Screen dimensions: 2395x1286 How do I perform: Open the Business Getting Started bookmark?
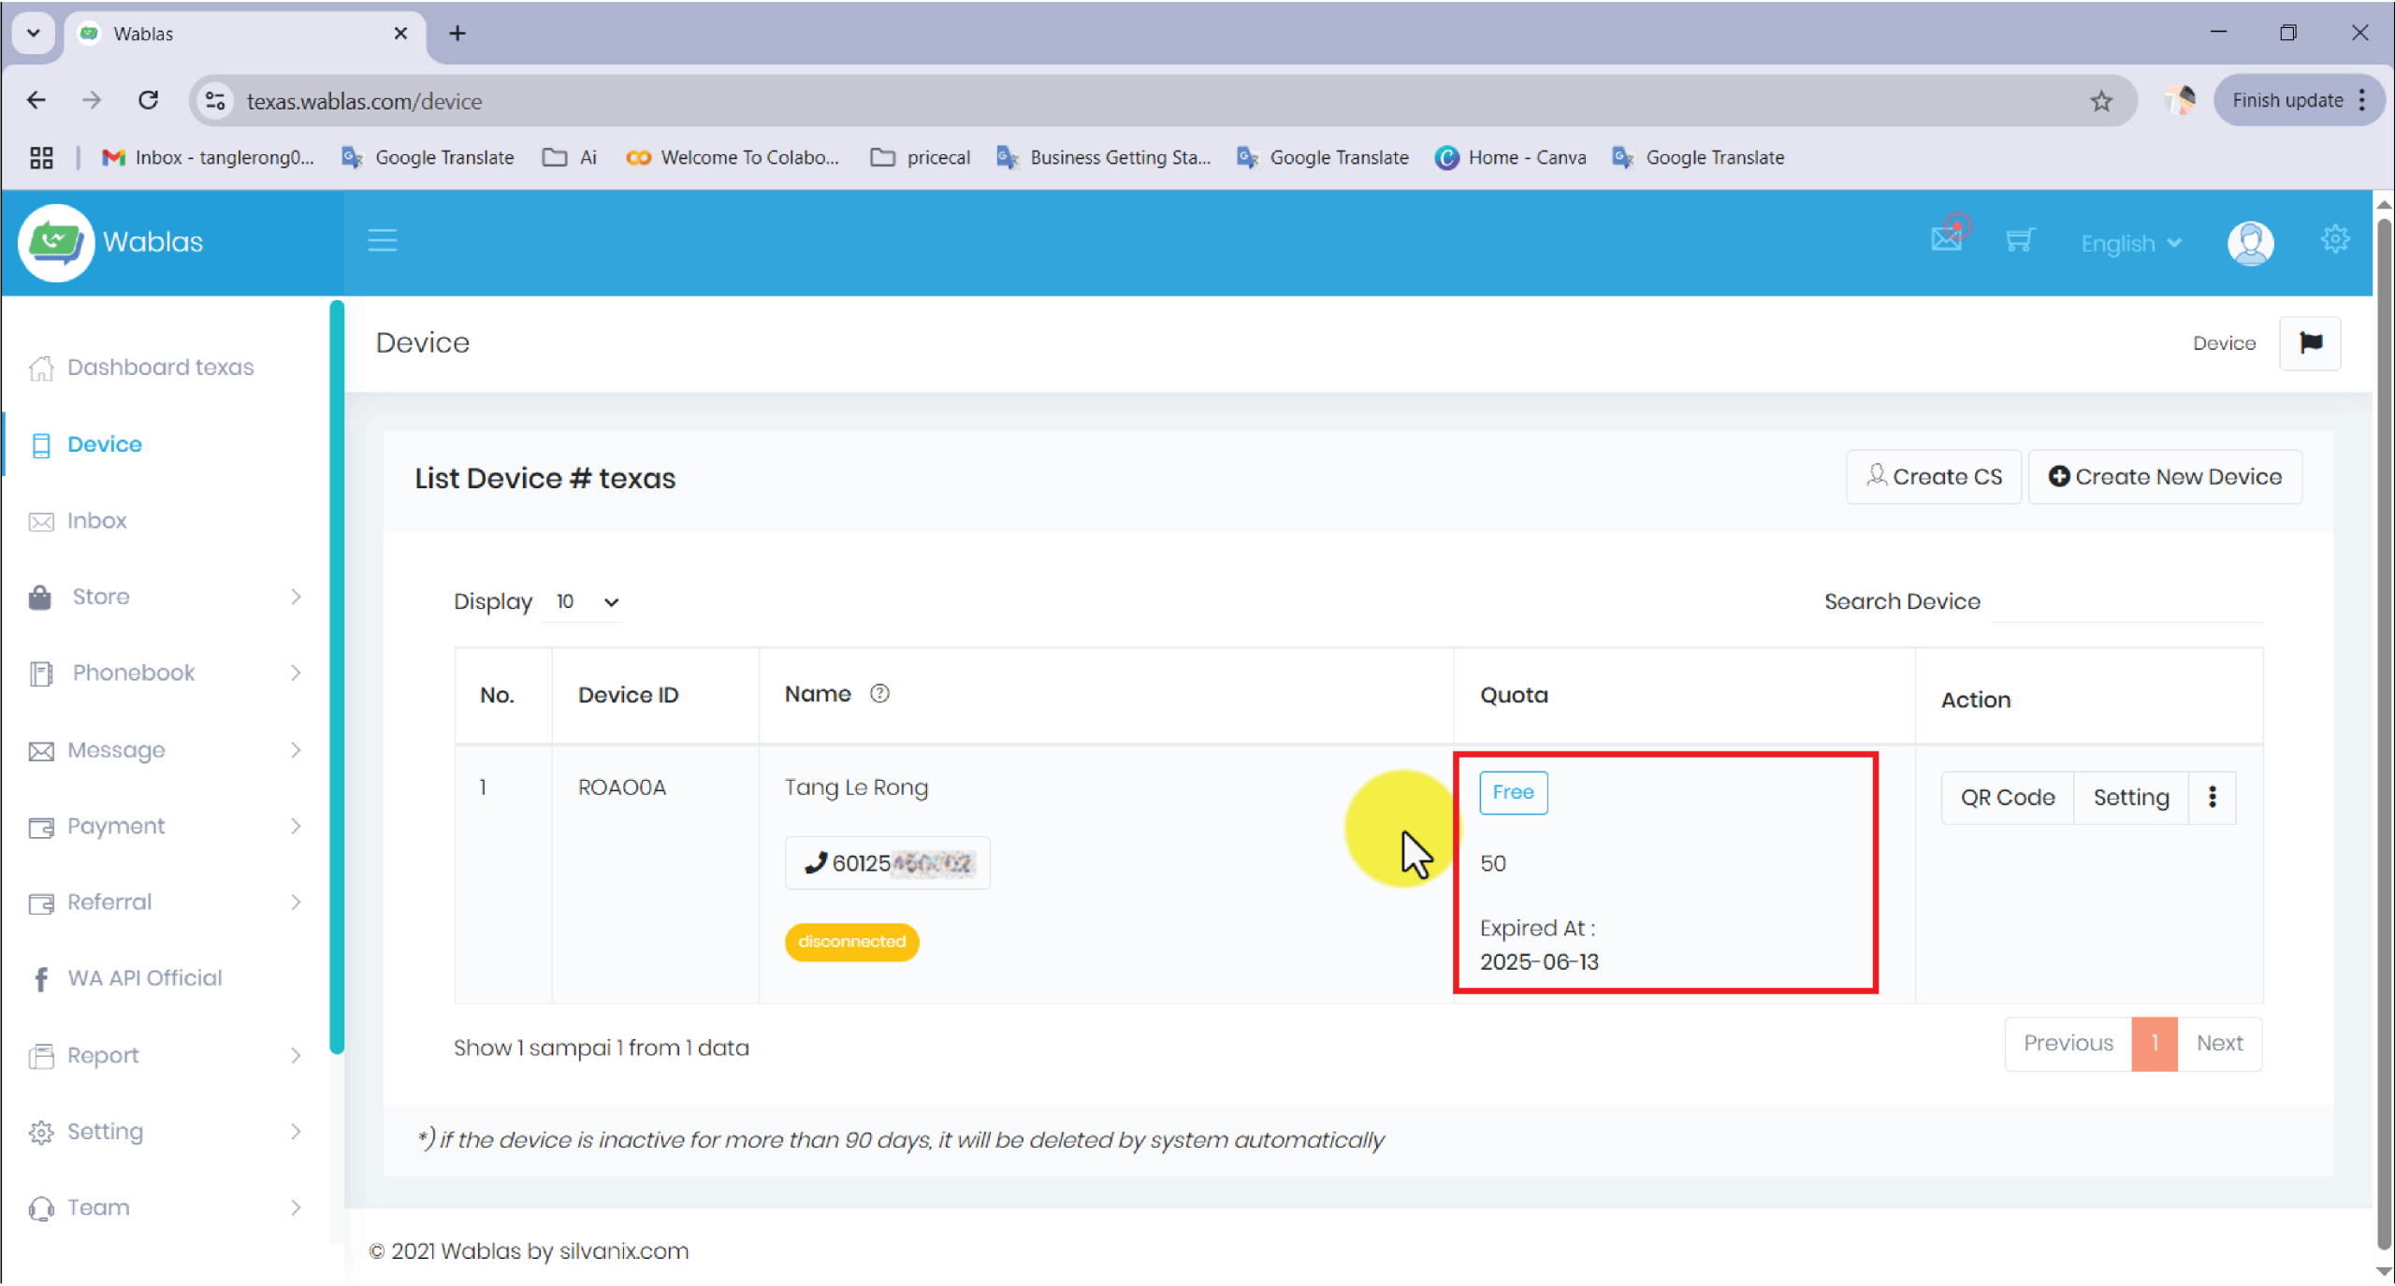point(1104,157)
